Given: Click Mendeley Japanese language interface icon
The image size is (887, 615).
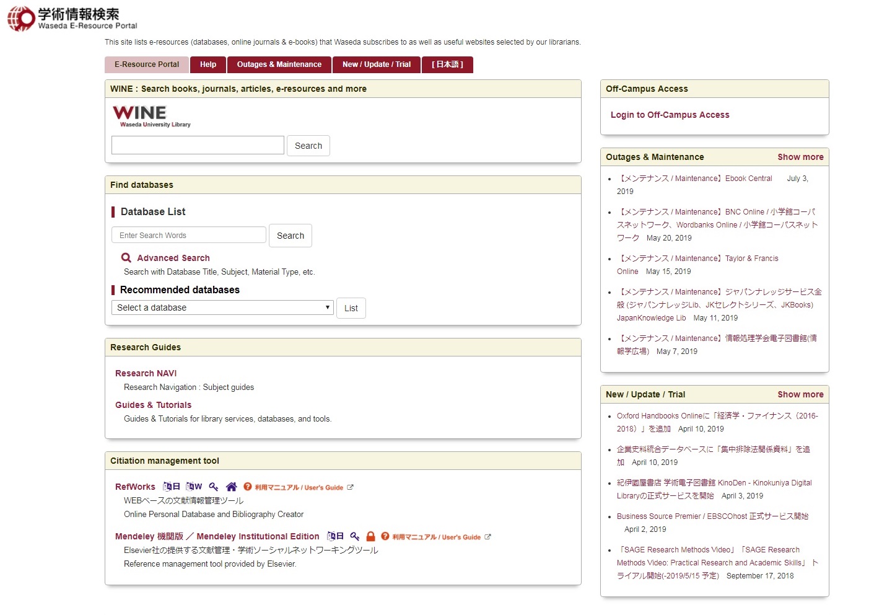Looking at the screenshot, I should point(335,536).
